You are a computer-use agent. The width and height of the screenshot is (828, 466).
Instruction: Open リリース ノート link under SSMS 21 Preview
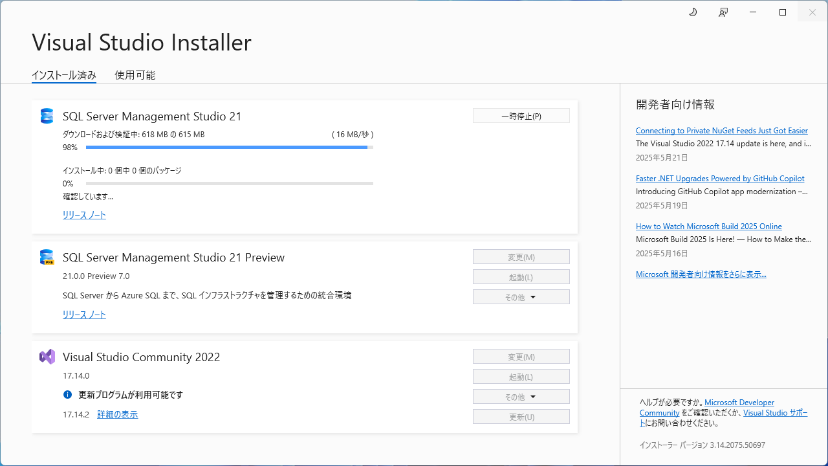[x=84, y=315]
